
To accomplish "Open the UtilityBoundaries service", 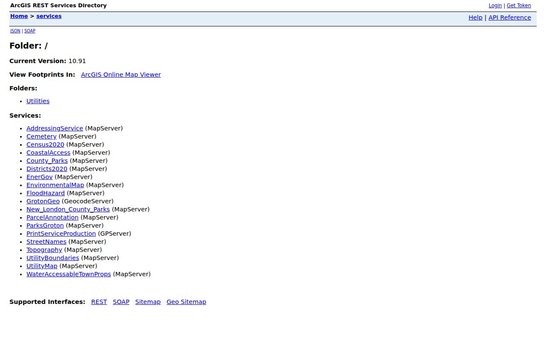I will (52, 258).
